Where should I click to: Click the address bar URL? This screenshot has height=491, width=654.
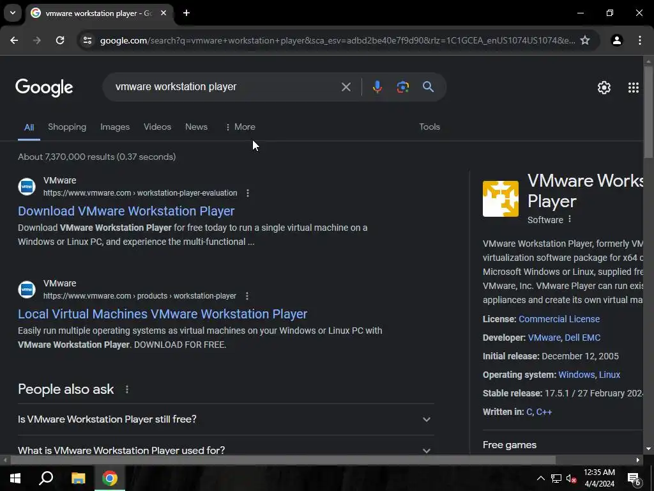(337, 40)
